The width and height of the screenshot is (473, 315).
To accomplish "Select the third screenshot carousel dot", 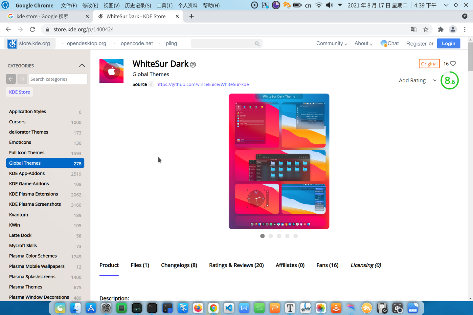I will [x=279, y=236].
